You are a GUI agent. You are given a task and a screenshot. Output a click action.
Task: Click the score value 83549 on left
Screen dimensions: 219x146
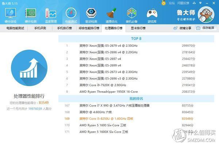tap(44, 103)
